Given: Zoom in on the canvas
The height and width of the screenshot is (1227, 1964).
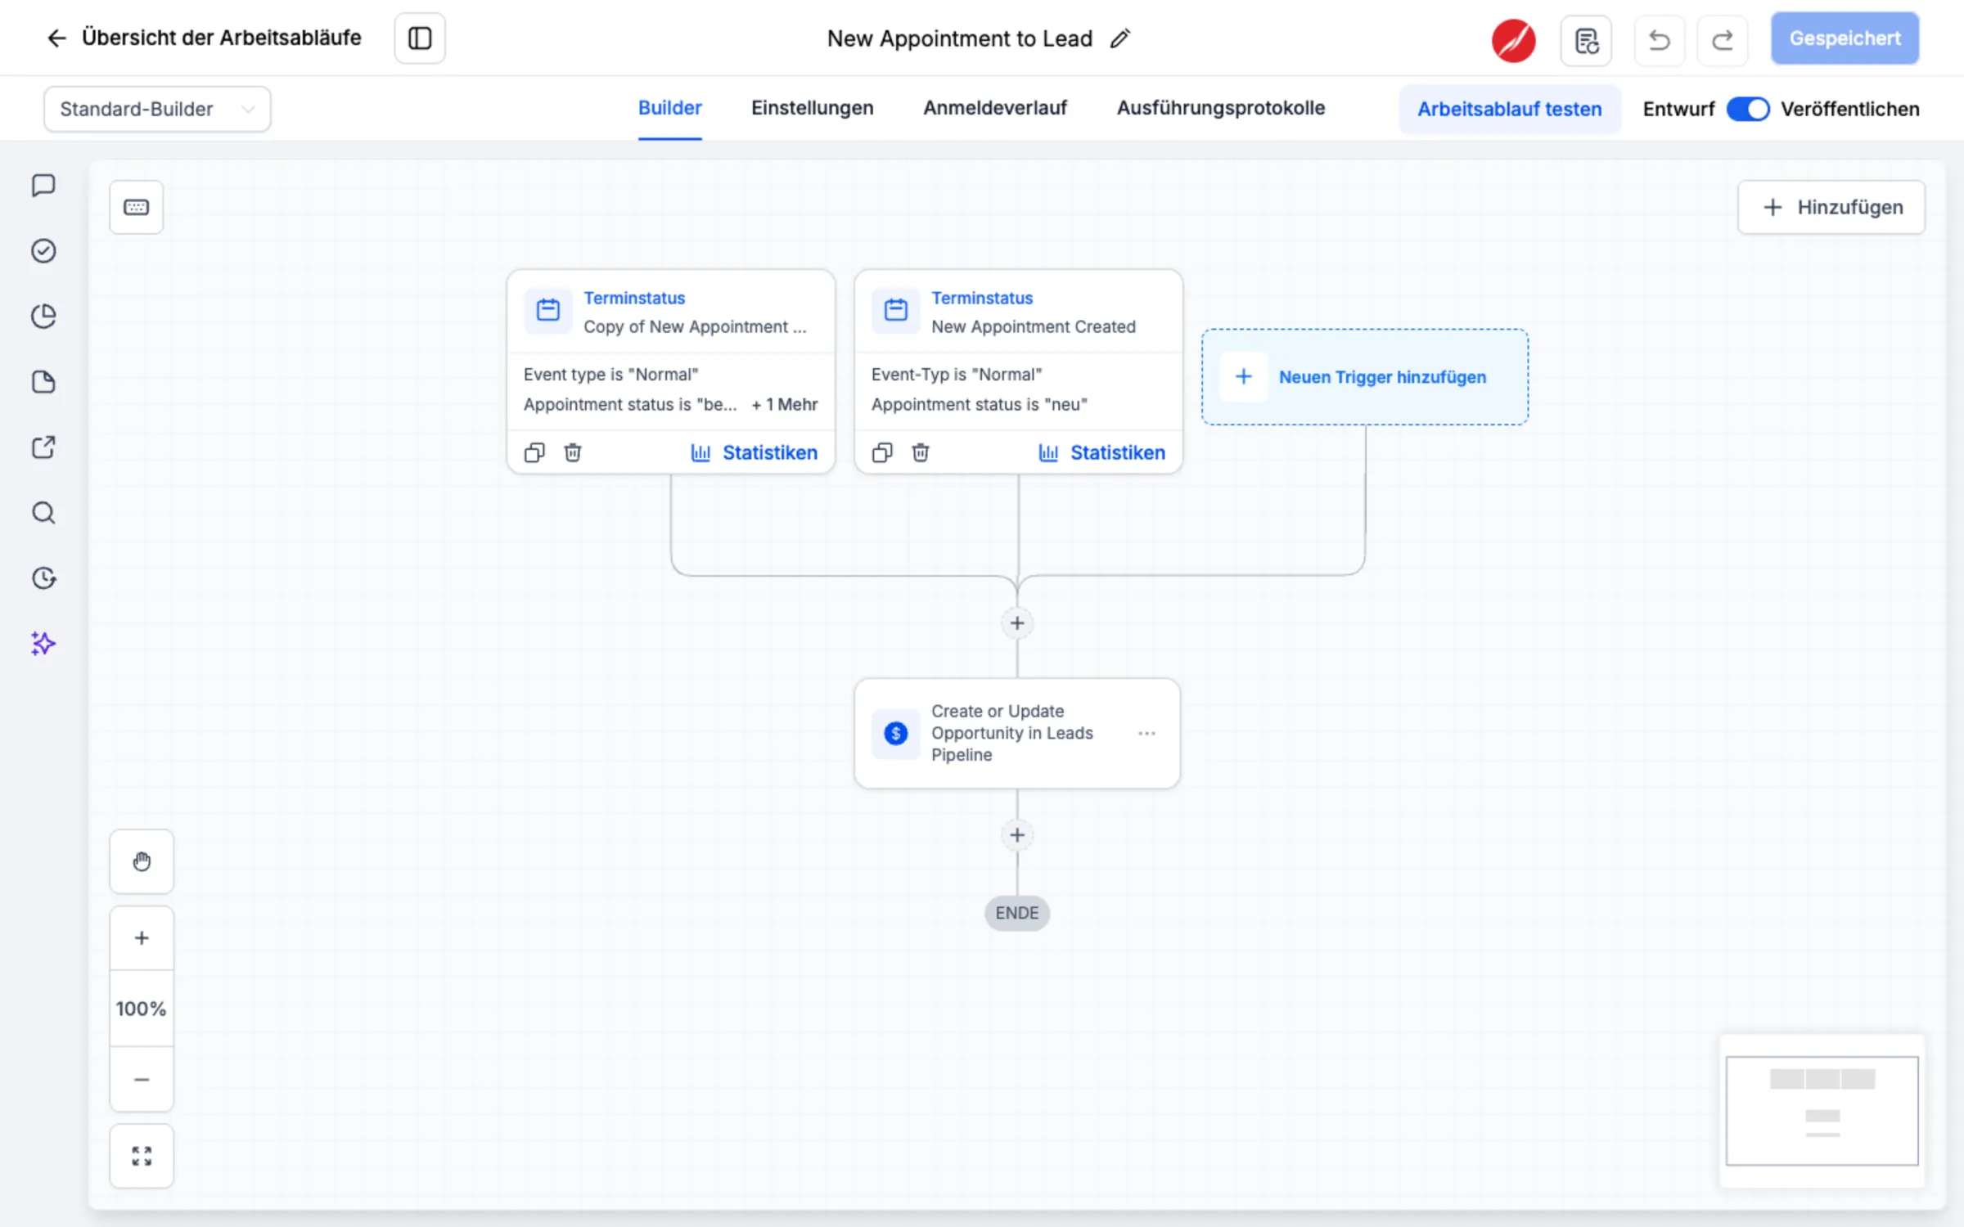Looking at the screenshot, I should coord(142,938).
